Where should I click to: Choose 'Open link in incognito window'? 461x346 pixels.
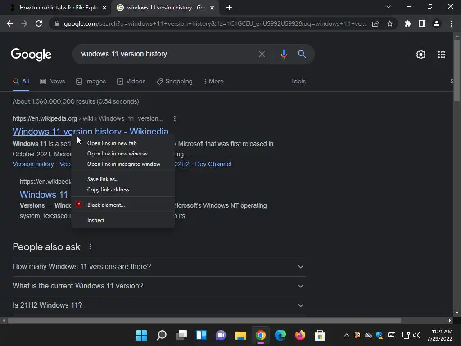tap(123, 164)
